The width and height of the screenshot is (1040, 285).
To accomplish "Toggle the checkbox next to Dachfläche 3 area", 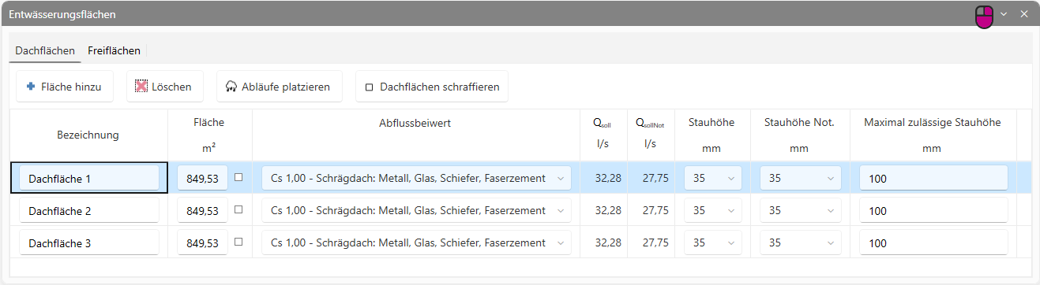I will [238, 242].
